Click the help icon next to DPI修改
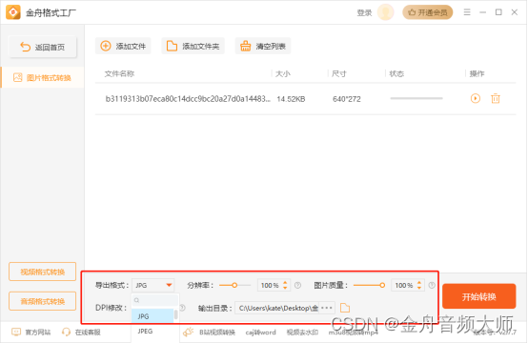 click(x=182, y=308)
